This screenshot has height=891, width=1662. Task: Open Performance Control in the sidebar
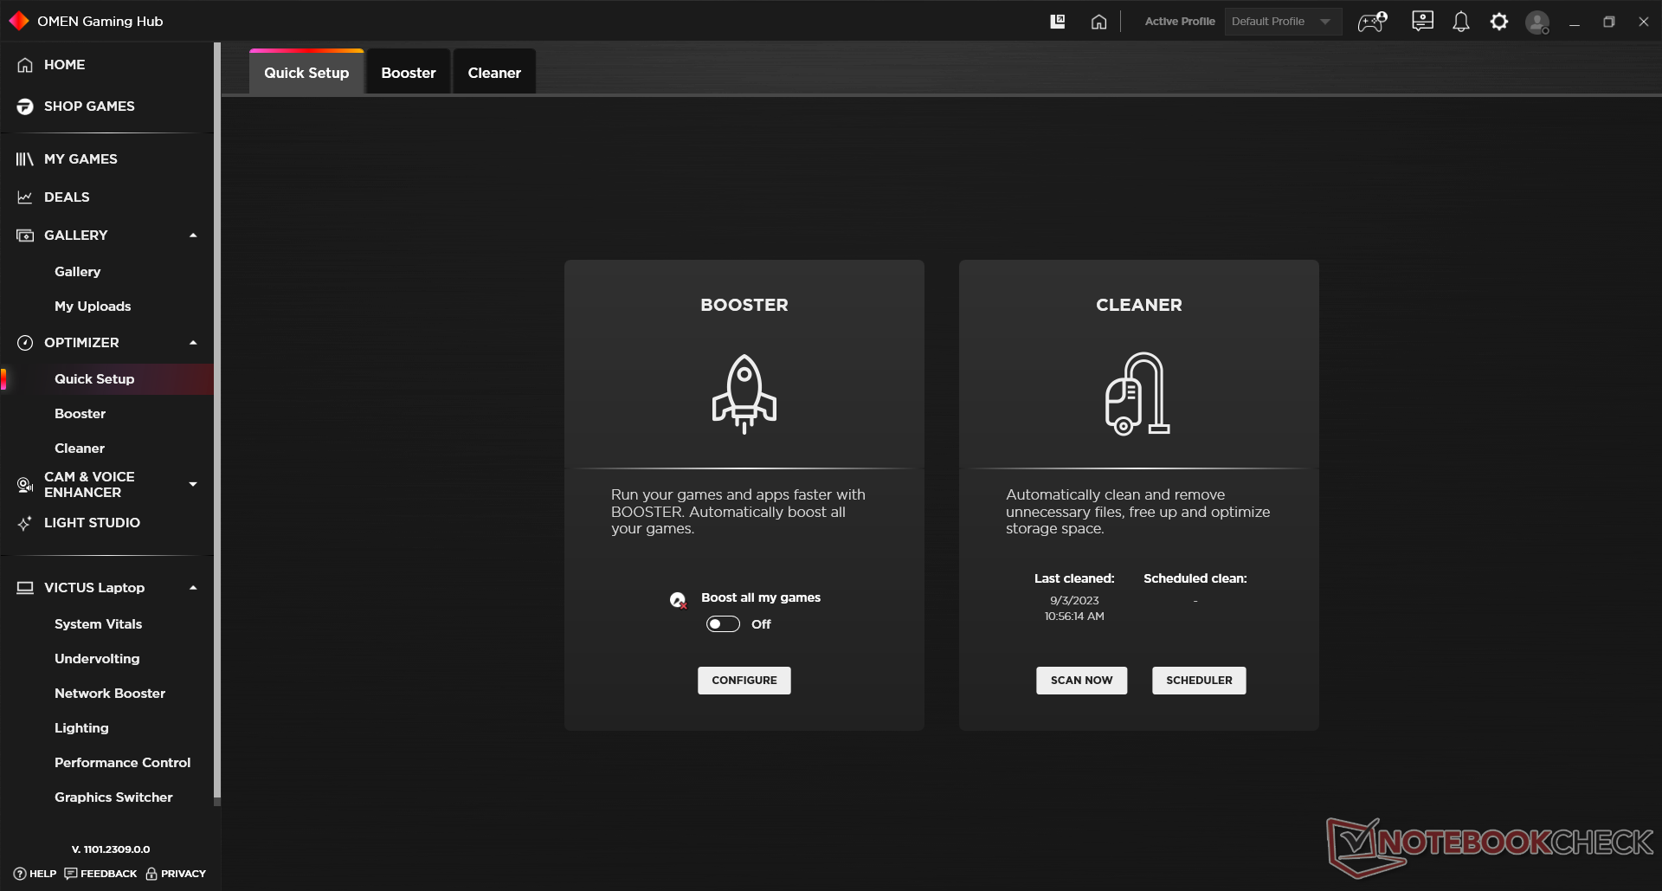[x=123, y=763]
